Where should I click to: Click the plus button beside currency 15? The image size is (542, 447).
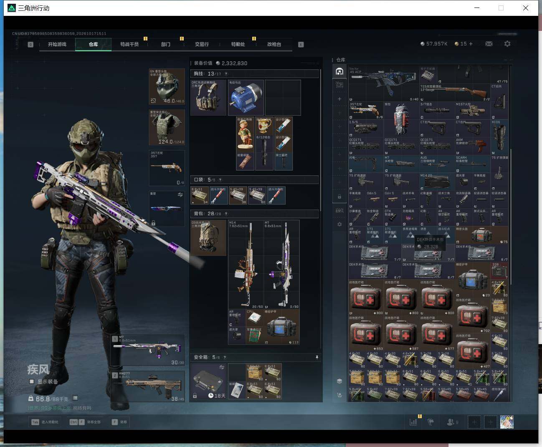click(471, 44)
